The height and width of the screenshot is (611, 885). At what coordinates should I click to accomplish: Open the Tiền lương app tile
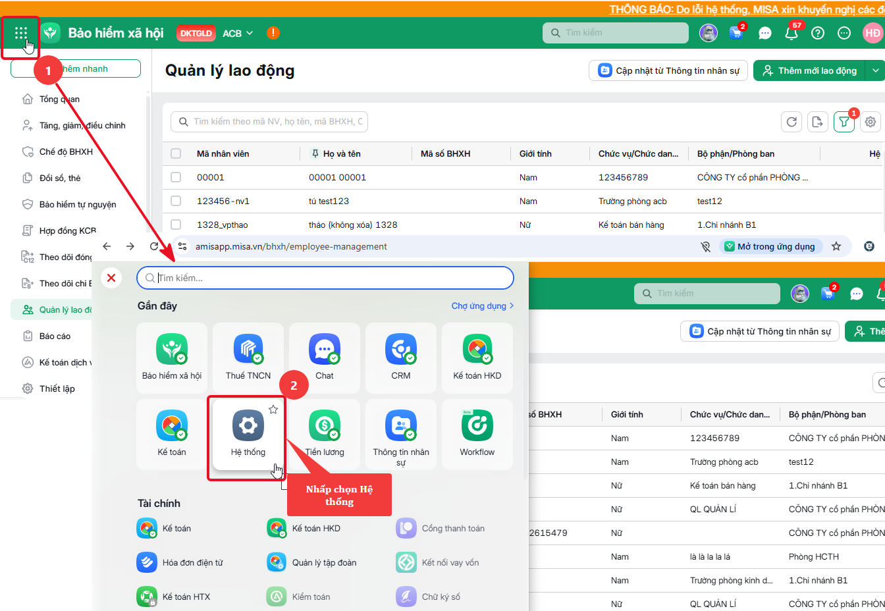click(x=325, y=435)
